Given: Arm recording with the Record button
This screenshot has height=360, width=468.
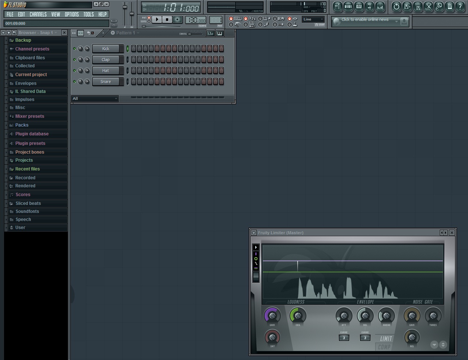Looking at the screenshot, I should (x=177, y=19).
